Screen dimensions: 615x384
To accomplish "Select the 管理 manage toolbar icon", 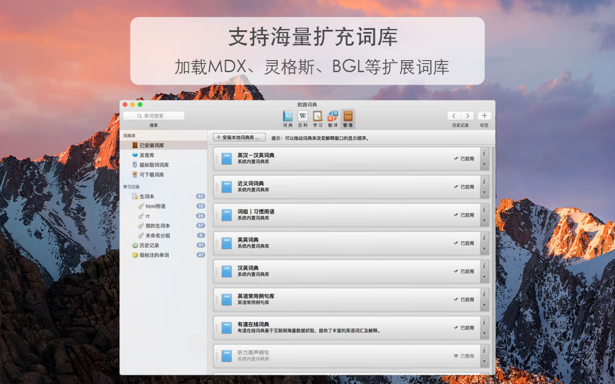I will [x=348, y=118].
